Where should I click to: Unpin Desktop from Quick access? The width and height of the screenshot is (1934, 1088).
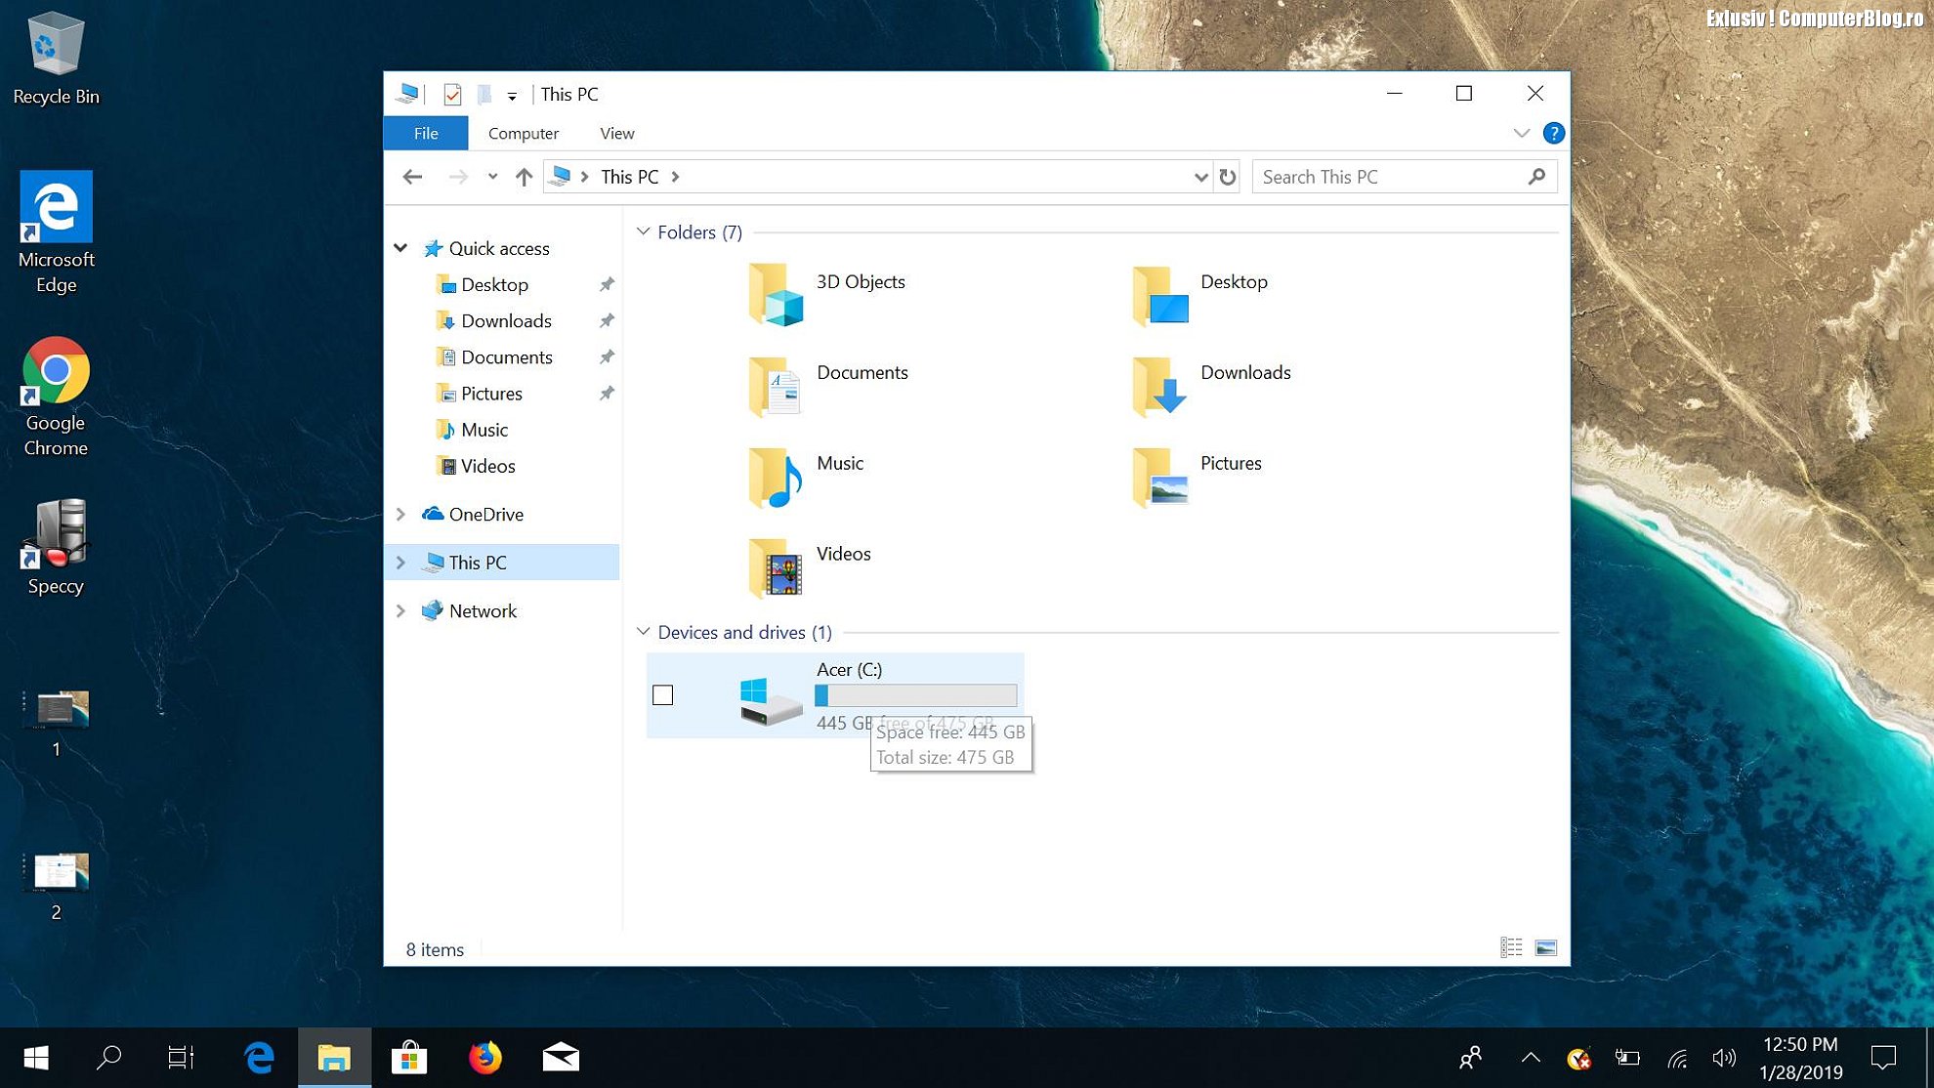pyautogui.click(x=607, y=284)
